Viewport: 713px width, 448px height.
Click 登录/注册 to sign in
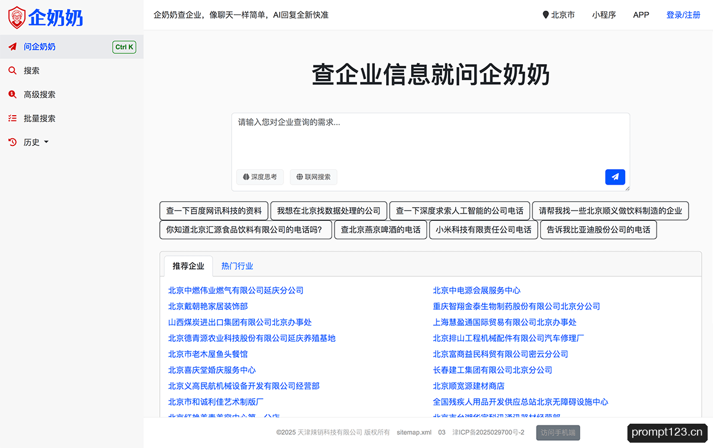tap(683, 15)
